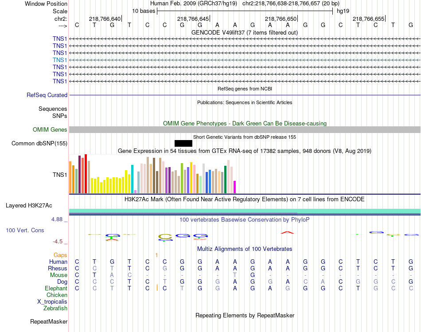This screenshot has width=421, height=332.
Task: Select the light-blue highlighted TNS1 transcript label
Action: pyautogui.click(x=60, y=60)
